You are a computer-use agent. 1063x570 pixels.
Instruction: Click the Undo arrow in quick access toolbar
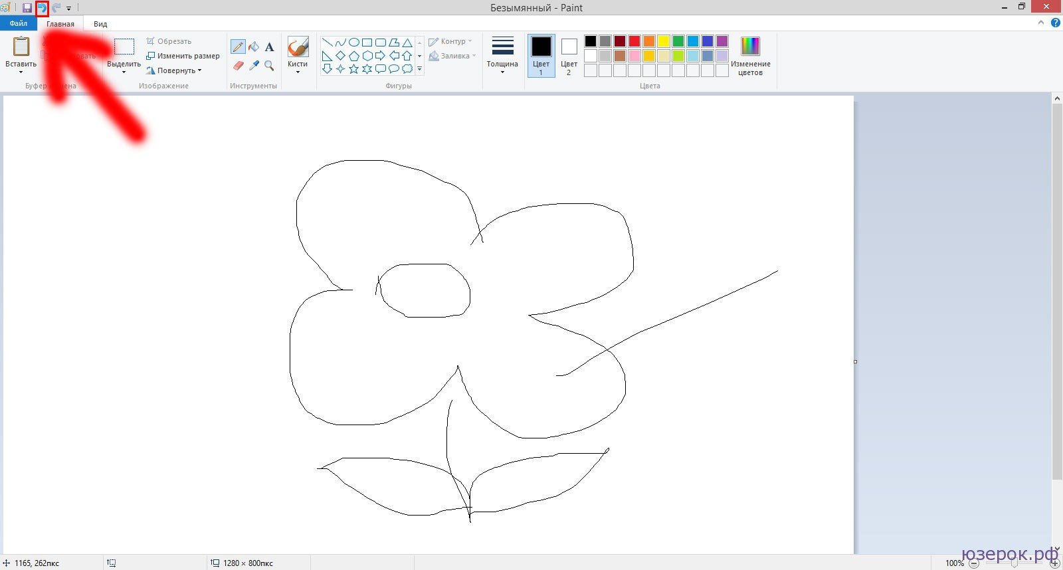42,8
